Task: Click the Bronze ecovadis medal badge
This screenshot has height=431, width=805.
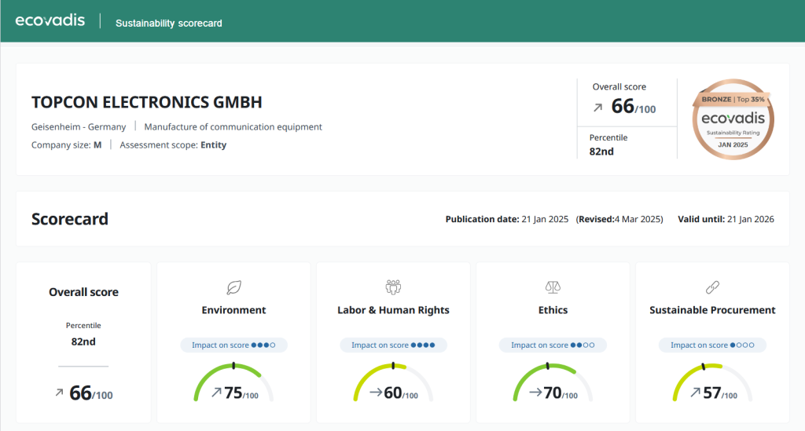Action: pyautogui.click(x=733, y=119)
